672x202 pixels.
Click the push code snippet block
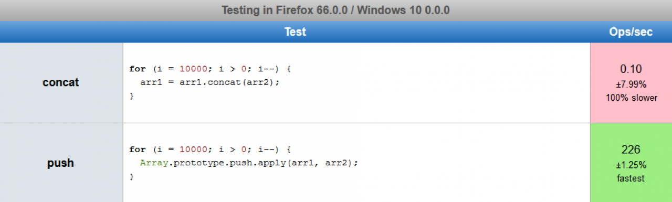356,163
